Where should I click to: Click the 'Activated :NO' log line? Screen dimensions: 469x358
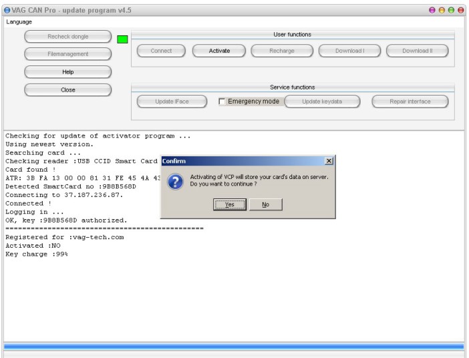click(33, 246)
